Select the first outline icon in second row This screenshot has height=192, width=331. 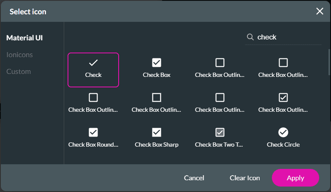pyautogui.click(x=93, y=103)
